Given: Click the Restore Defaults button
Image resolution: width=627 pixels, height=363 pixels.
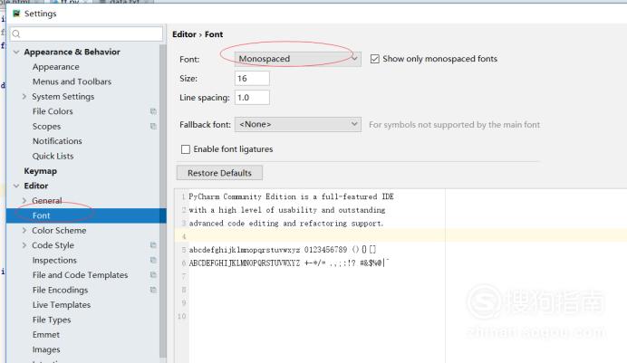Looking at the screenshot, I should (219, 173).
